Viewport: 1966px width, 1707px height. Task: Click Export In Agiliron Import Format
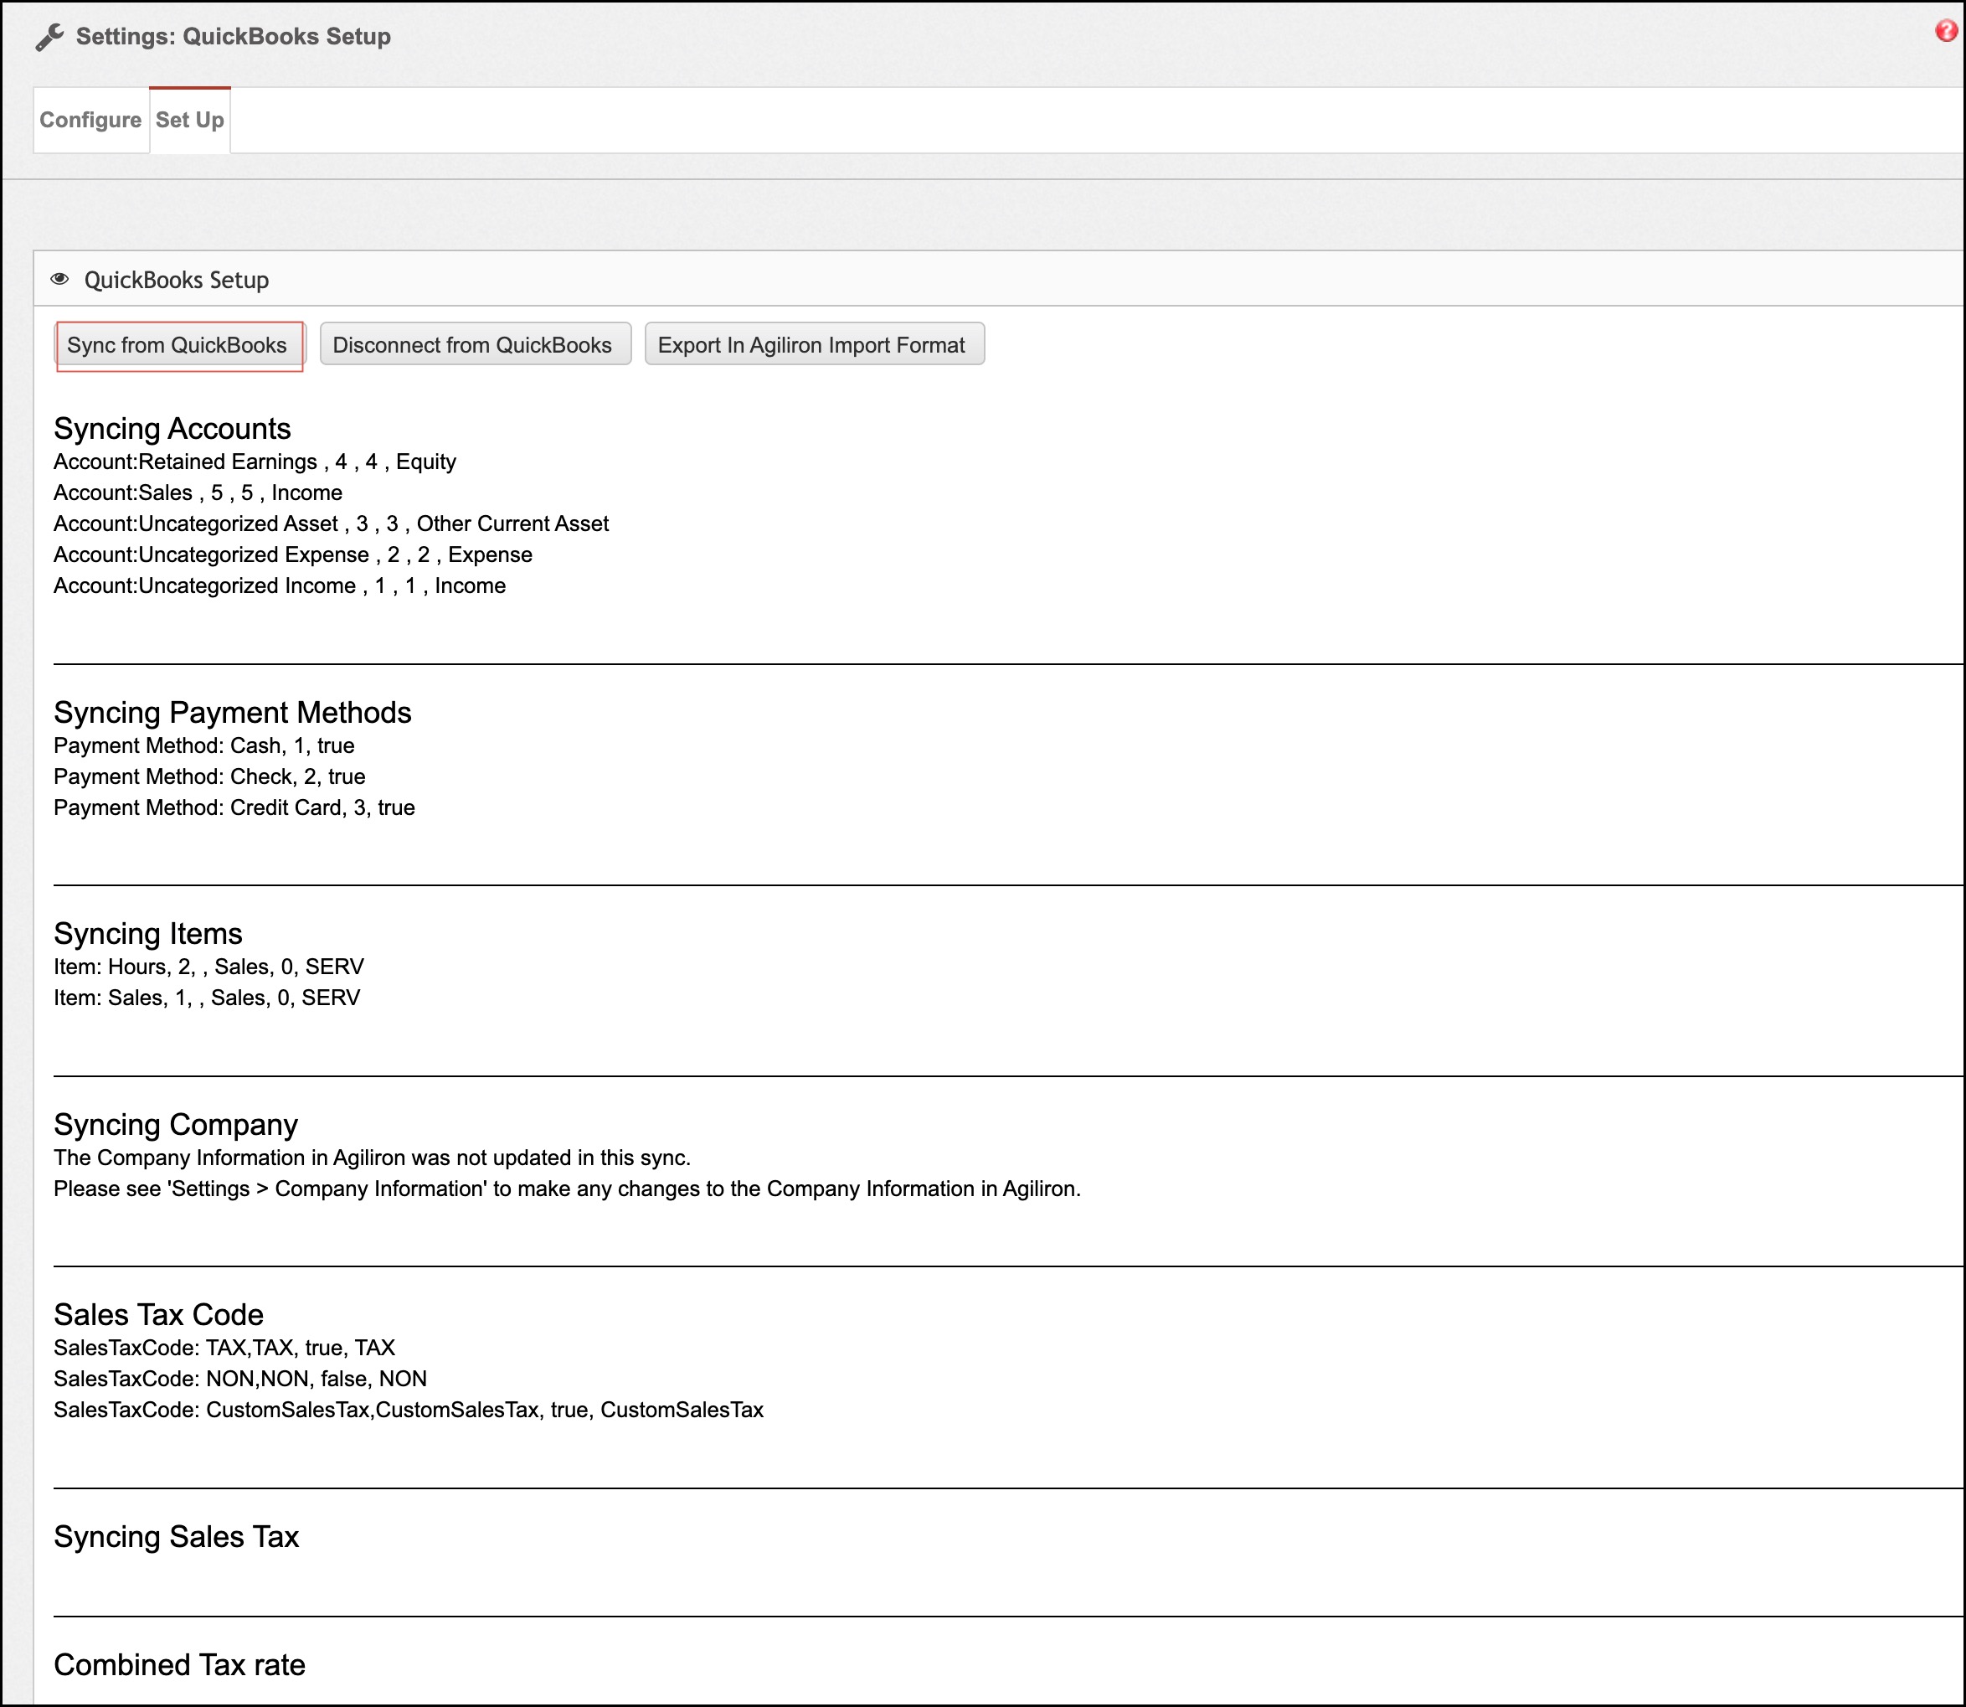click(x=813, y=345)
